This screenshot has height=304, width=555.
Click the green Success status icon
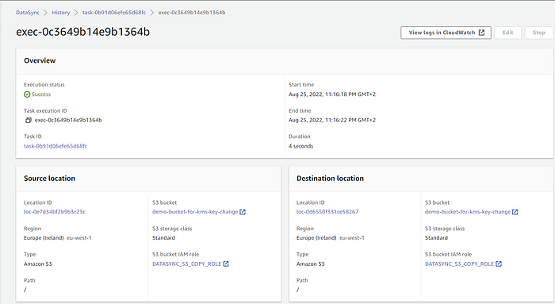(x=27, y=94)
